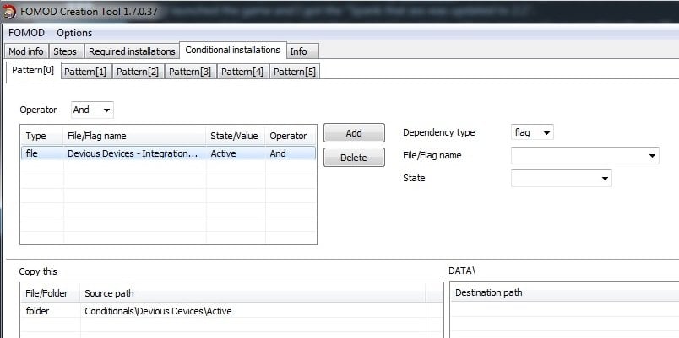Click the And operator cell in dependency row
Viewport: 679px width, 338px height.
[291, 153]
